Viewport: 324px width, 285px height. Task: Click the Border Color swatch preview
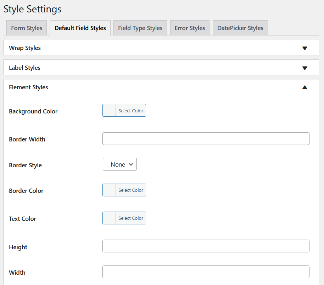(x=109, y=190)
